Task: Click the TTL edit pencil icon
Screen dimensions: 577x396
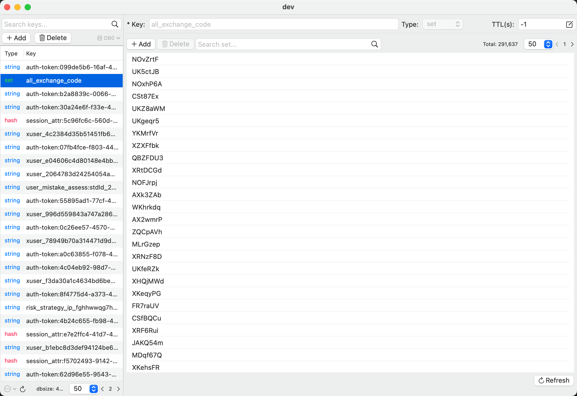Action: [569, 24]
